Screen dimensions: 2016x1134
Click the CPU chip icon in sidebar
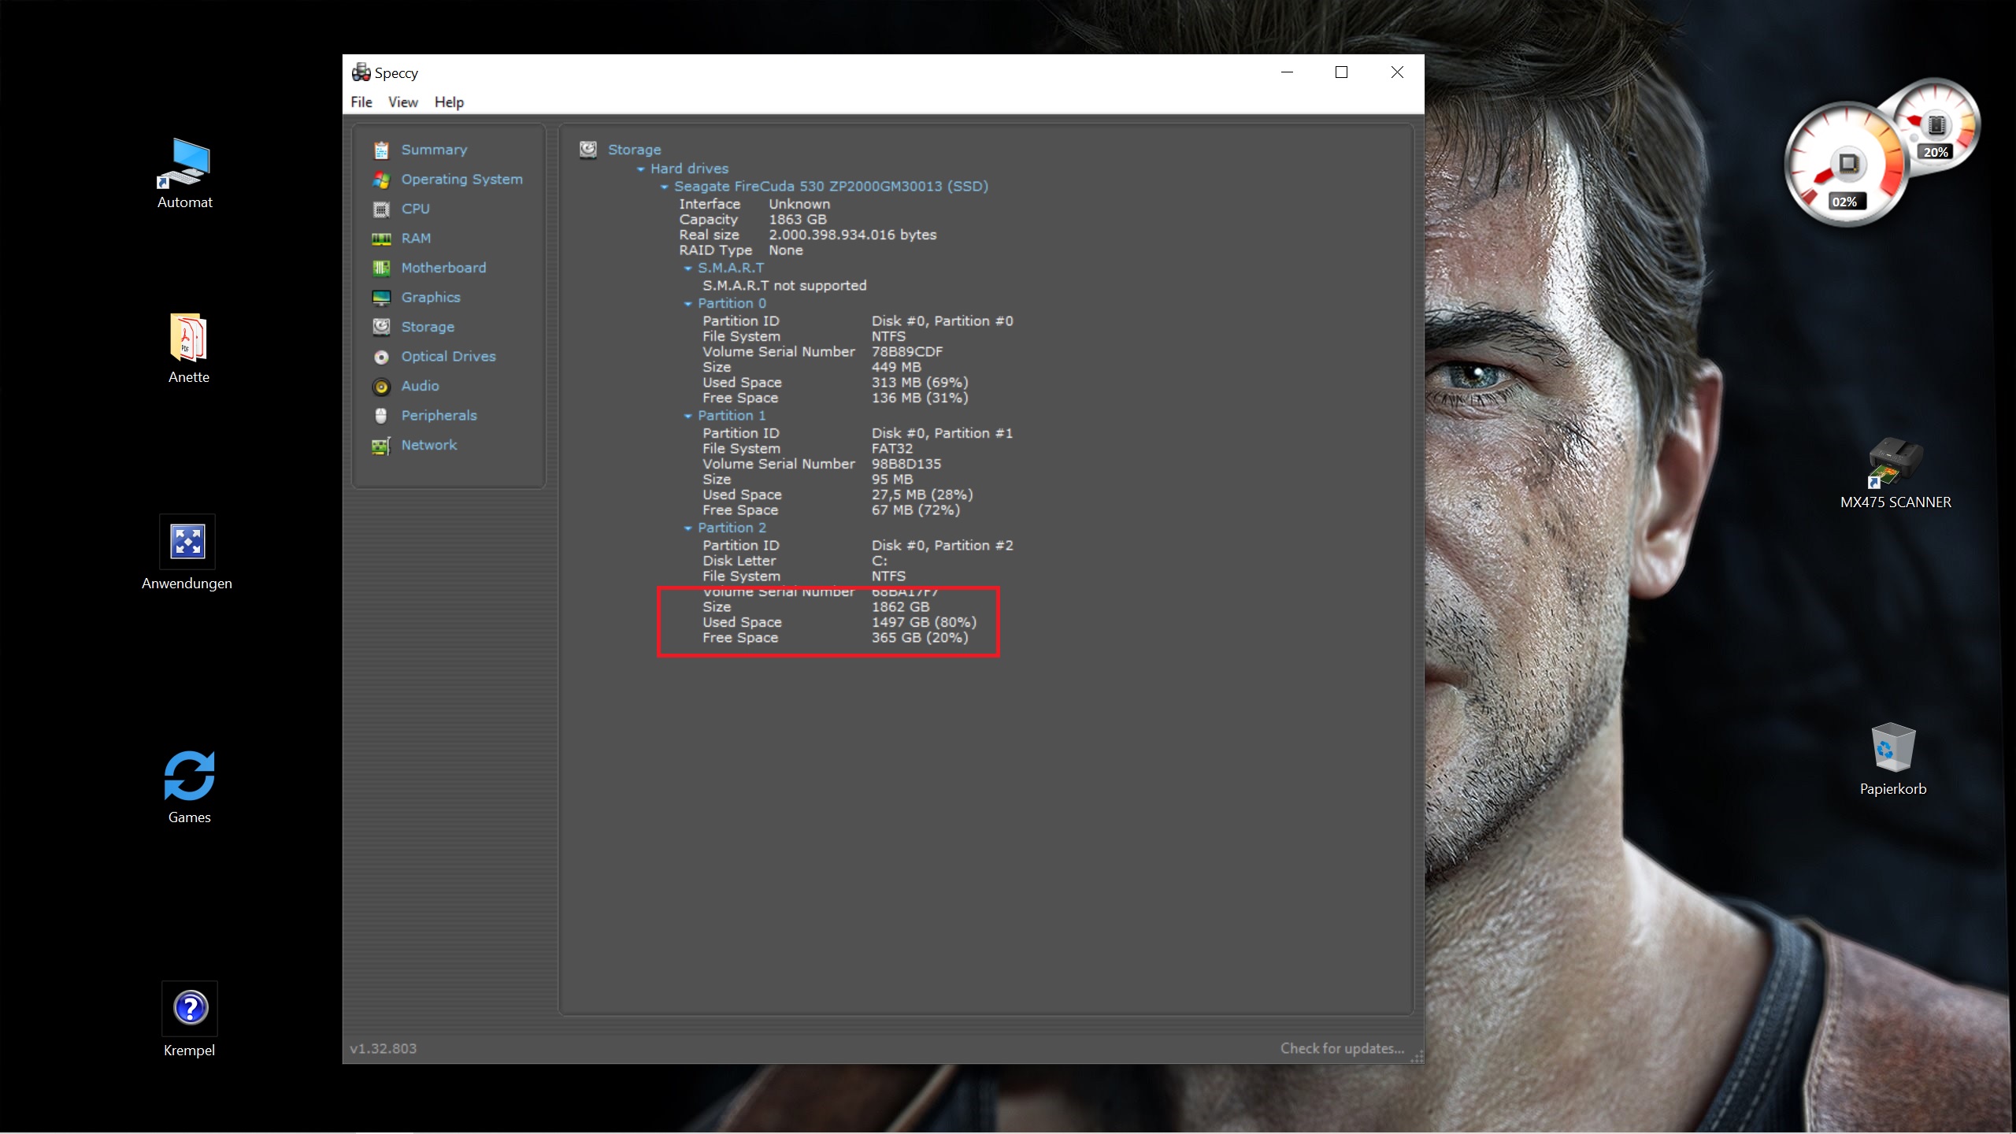pyautogui.click(x=381, y=209)
